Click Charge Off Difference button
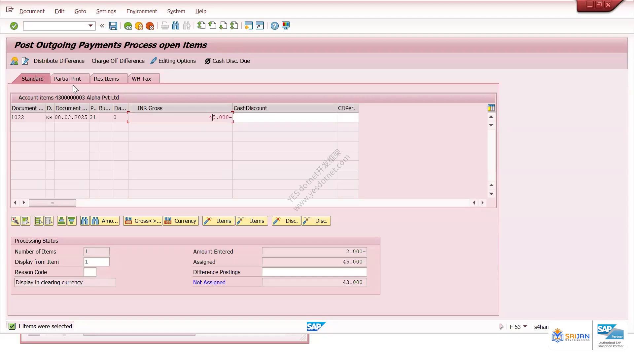The width and height of the screenshot is (634, 357). coord(118,61)
